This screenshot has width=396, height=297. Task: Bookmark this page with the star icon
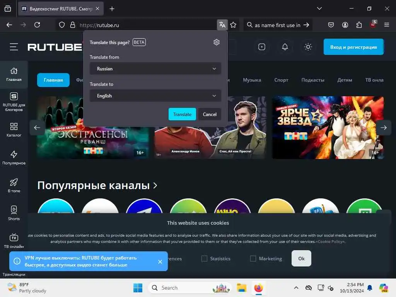coord(233,25)
